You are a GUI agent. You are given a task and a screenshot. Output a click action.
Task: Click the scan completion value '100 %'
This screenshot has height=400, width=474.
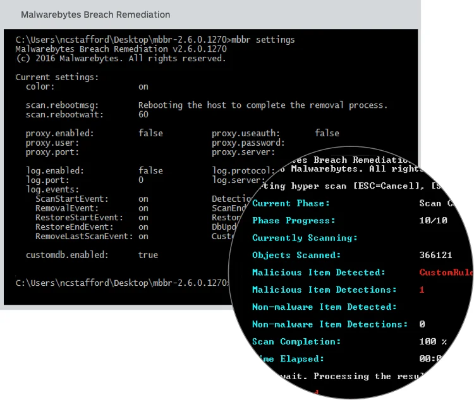433,341
